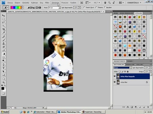Select the History Brush tool
The width and height of the screenshot is (153, 114).
coord(4,47)
